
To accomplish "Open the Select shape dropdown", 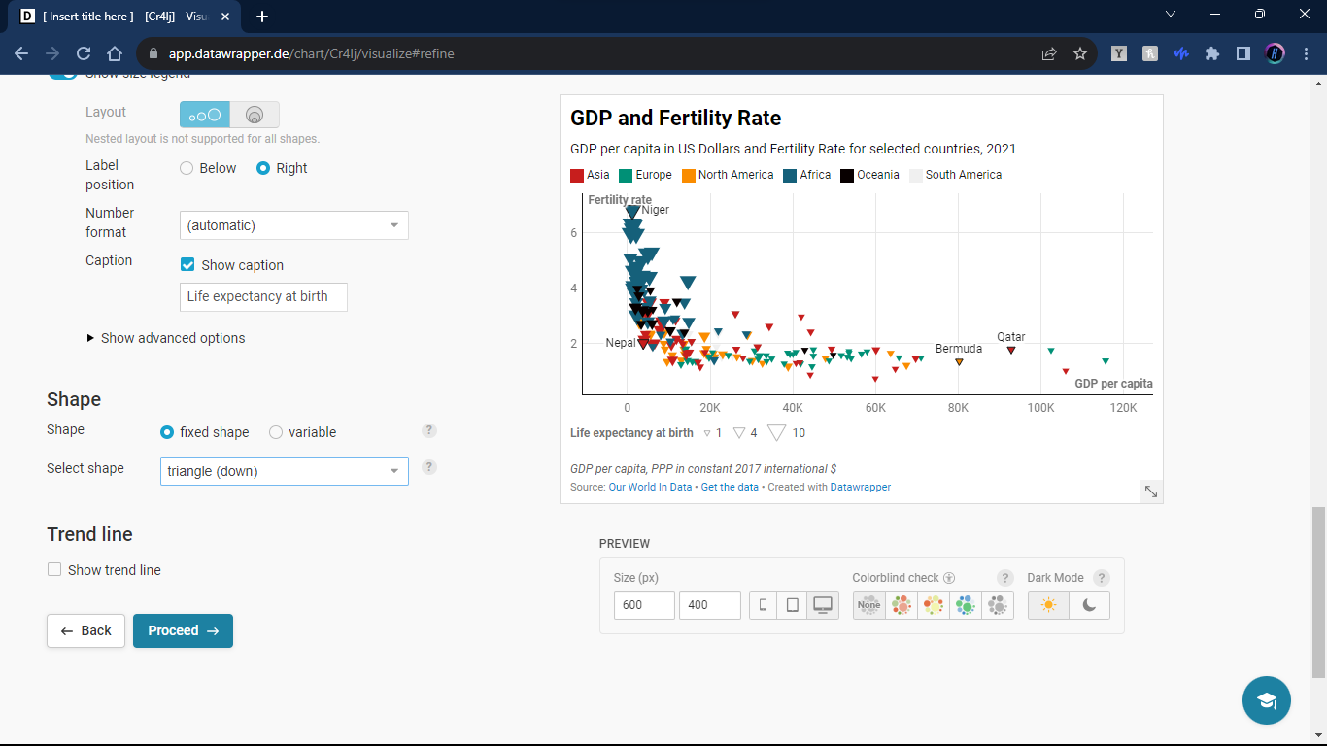I will click(284, 471).
